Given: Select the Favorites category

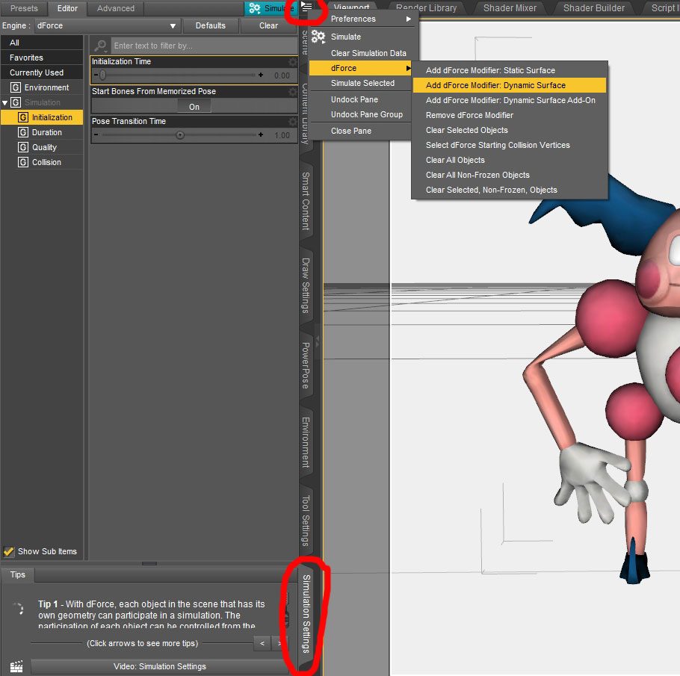Looking at the screenshot, I should tap(42, 58).
